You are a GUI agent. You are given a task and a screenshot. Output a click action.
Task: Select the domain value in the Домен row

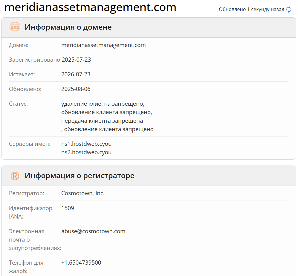tap(103, 45)
